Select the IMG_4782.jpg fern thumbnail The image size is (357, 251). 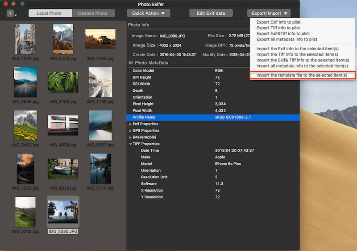click(x=63, y=82)
